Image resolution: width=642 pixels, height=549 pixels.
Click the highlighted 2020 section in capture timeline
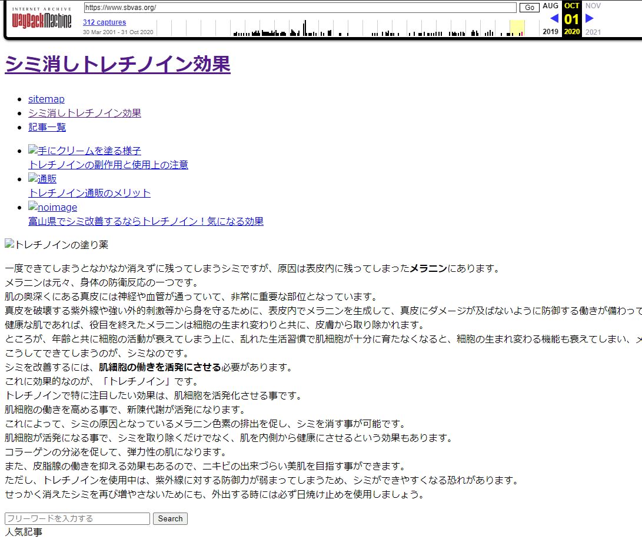[x=517, y=28]
